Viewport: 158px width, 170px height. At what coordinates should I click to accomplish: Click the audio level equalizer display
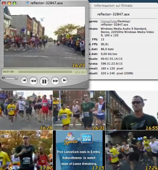(x=80, y=72)
